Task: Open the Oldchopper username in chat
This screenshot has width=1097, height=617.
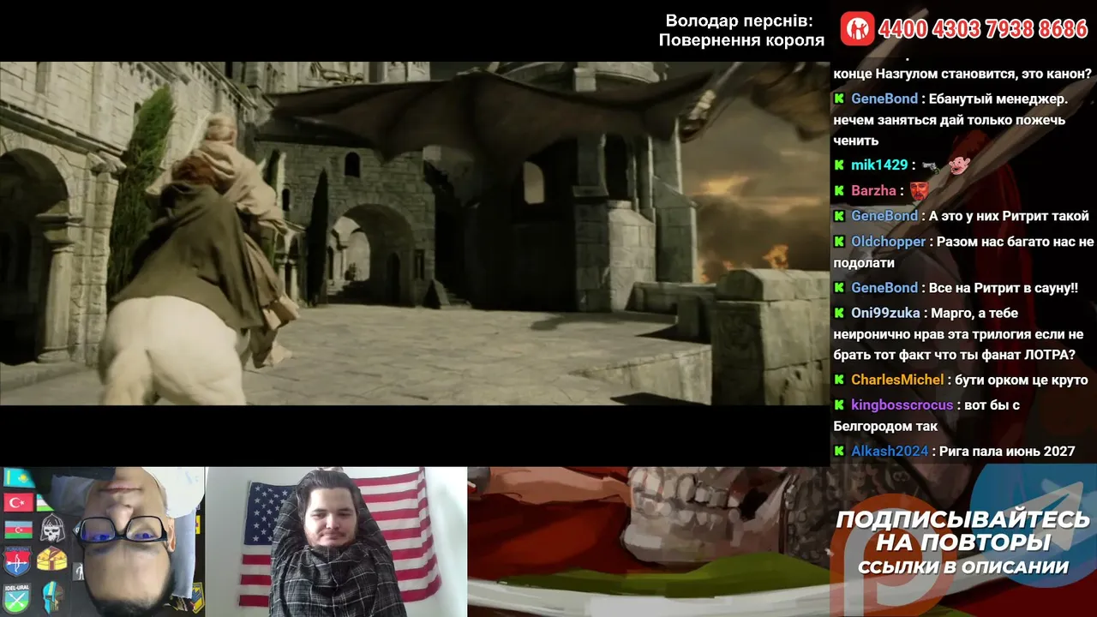Action: [889, 242]
